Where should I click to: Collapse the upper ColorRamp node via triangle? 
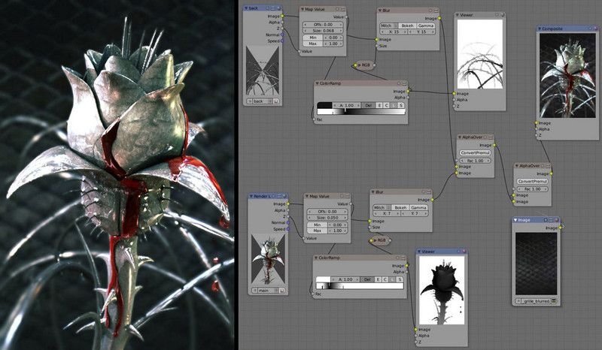click(x=318, y=83)
